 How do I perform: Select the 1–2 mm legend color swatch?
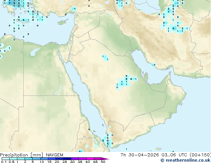click(x=21, y=159)
